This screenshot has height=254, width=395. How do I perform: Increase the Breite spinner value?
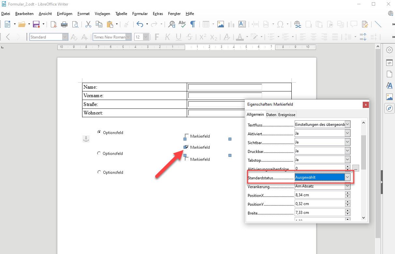tap(348, 211)
